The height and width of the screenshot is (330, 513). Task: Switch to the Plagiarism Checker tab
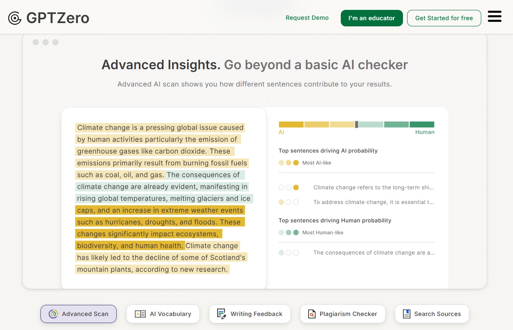[x=342, y=314]
